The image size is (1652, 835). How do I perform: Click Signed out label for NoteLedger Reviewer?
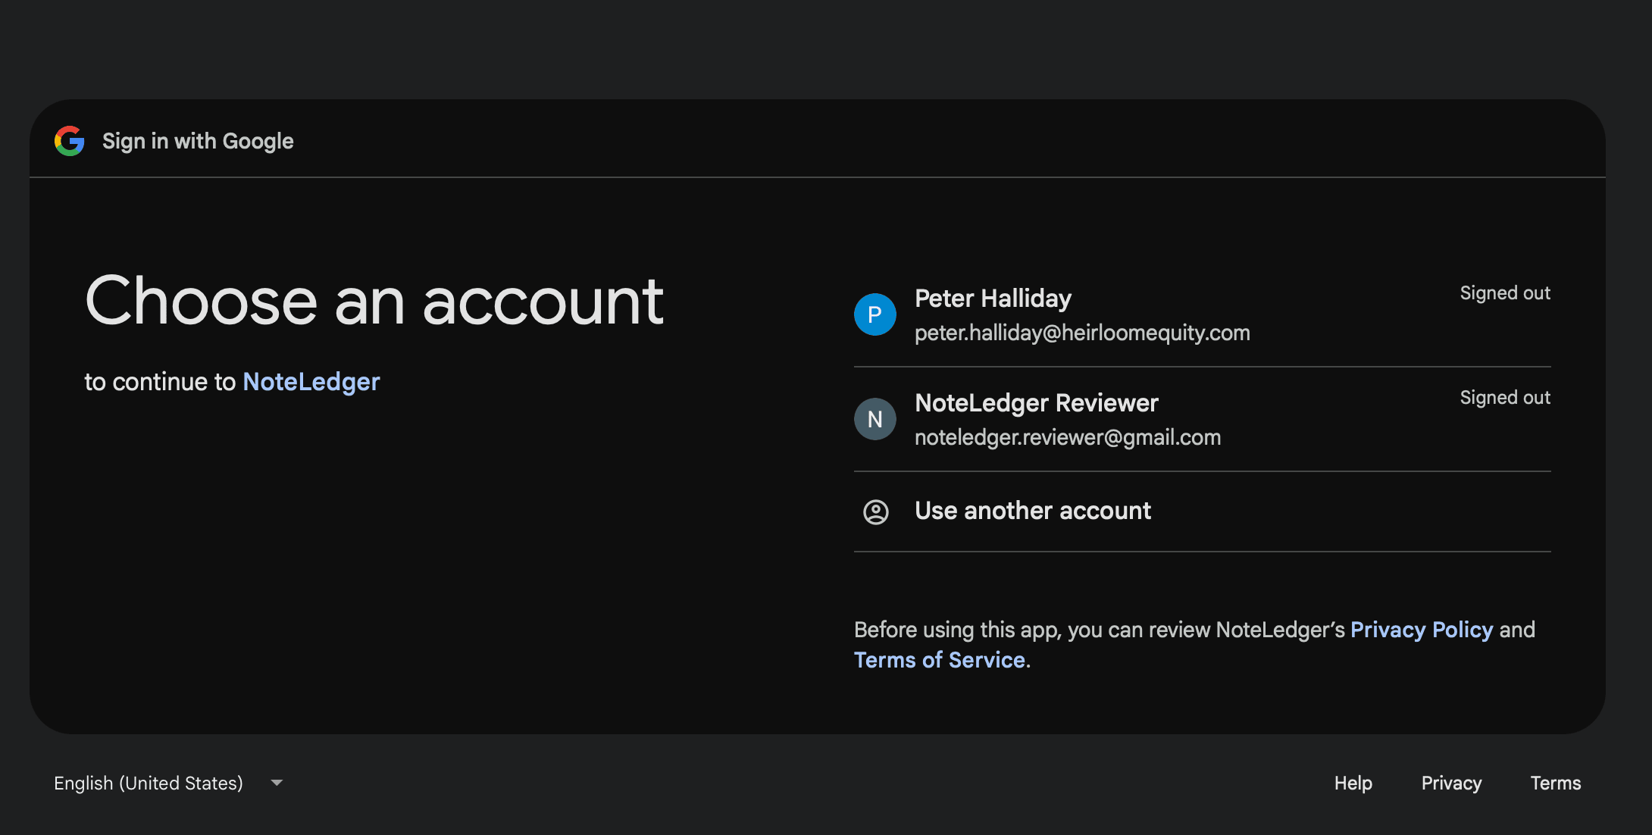pos(1505,398)
